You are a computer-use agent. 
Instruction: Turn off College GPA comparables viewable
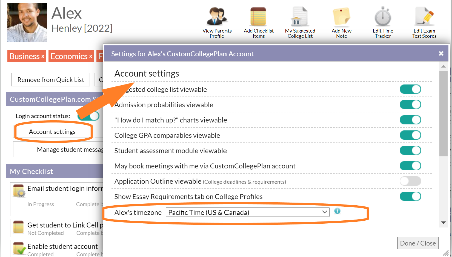(x=410, y=135)
